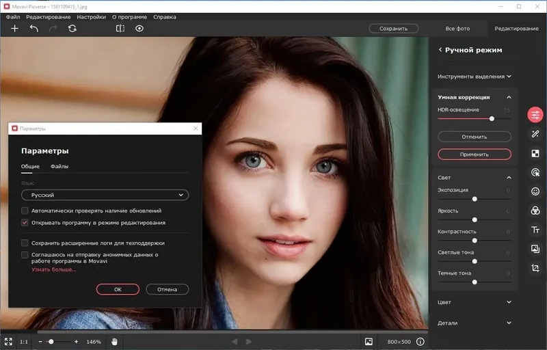
Task: Uncheck Открывать программу в режиме редактирования
Action: click(25, 222)
